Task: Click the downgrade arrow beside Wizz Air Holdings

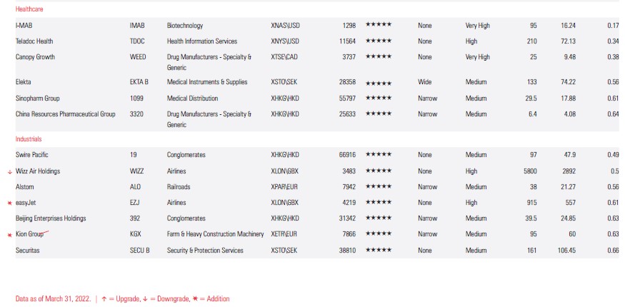Action: click(9, 172)
